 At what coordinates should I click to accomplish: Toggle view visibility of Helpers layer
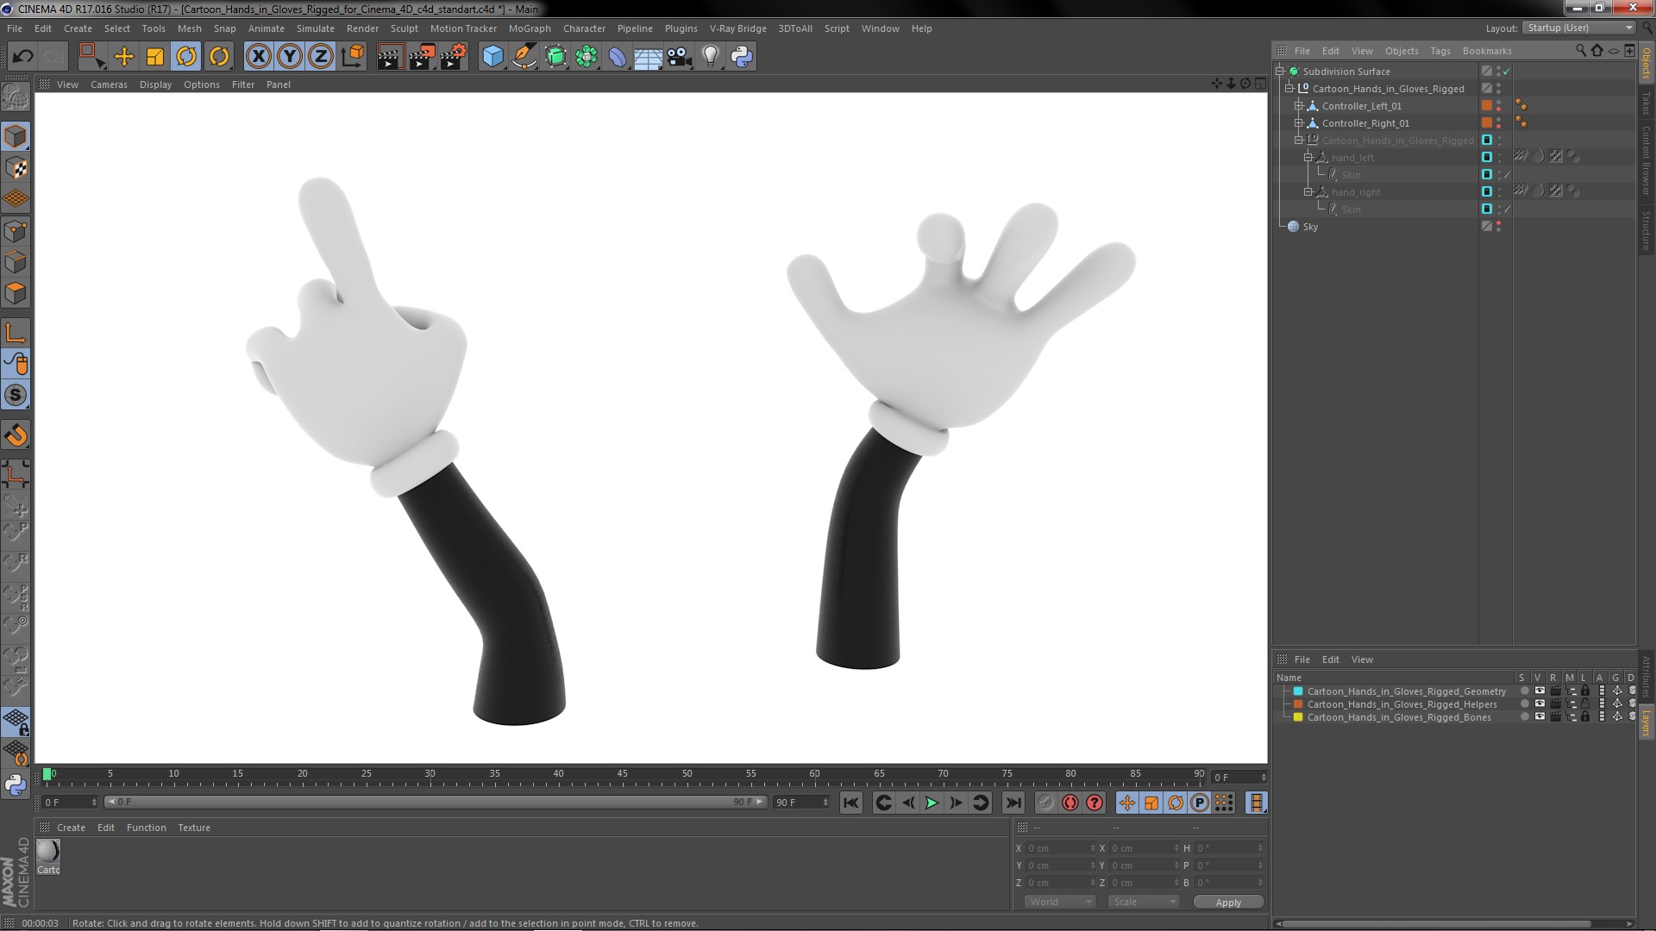click(x=1540, y=704)
